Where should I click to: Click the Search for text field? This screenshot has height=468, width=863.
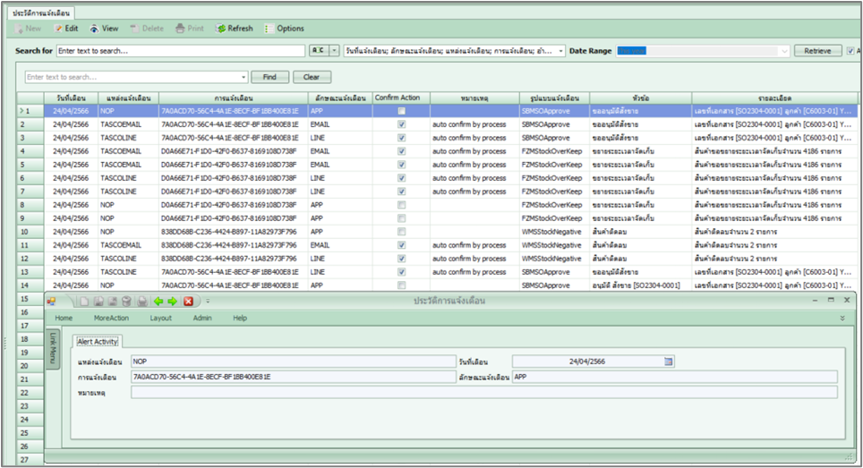coord(179,51)
